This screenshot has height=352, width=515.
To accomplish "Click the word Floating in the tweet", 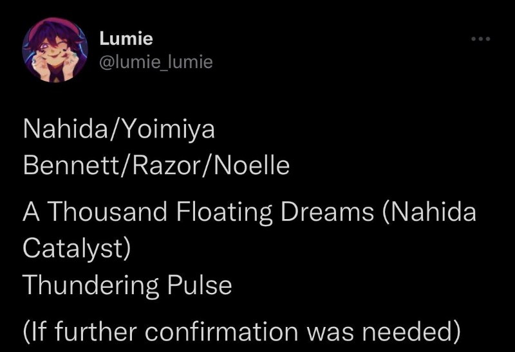I will pyautogui.click(x=224, y=213).
